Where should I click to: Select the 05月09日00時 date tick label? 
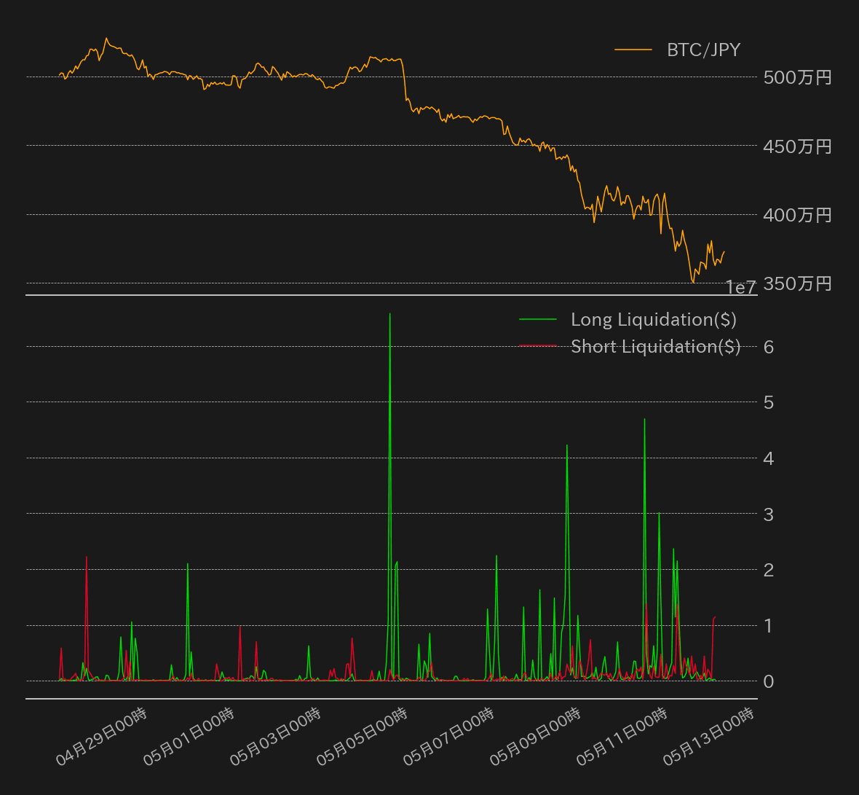click(535, 736)
